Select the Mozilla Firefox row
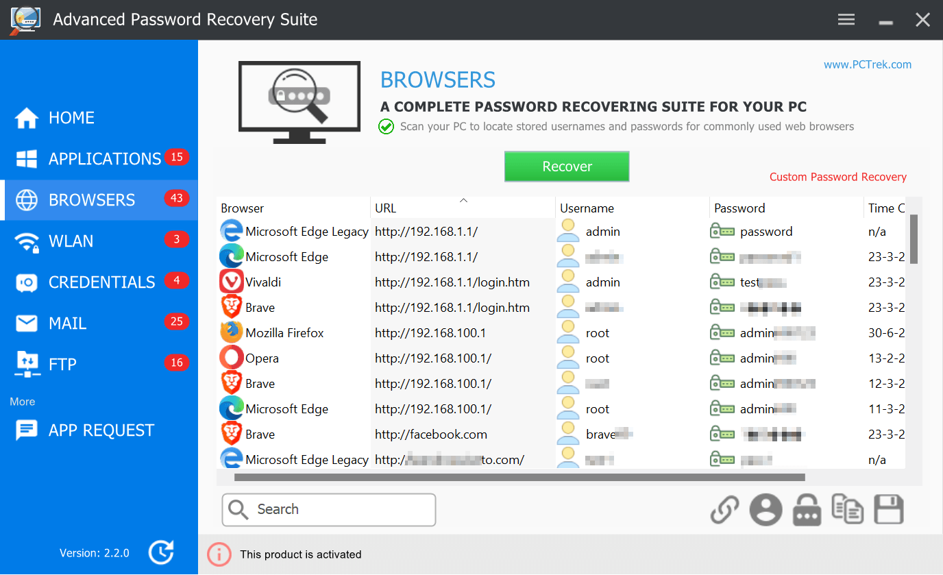The height and width of the screenshot is (575, 943). pyautogui.click(x=561, y=333)
